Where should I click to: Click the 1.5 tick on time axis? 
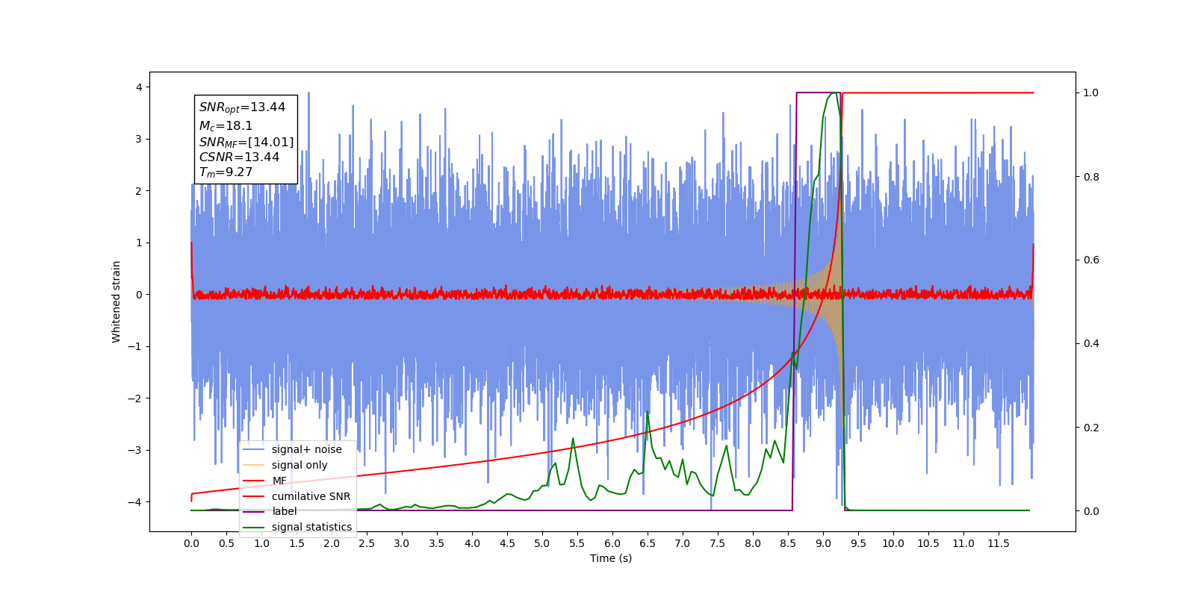click(x=297, y=543)
